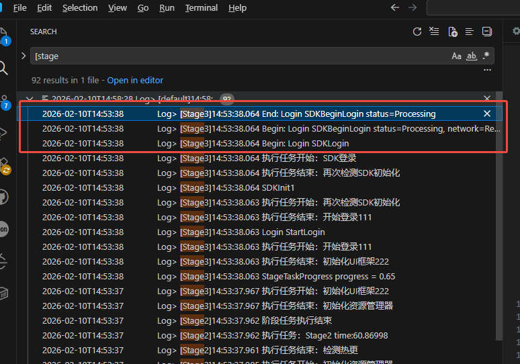Toggle Match Case in the search box
Viewport: 520px width, 364px height.
pyautogui.click(x=457, y=56)
